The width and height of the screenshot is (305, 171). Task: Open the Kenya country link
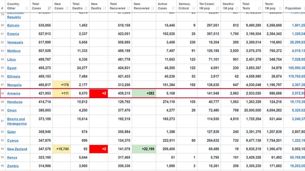click(12, 157)
